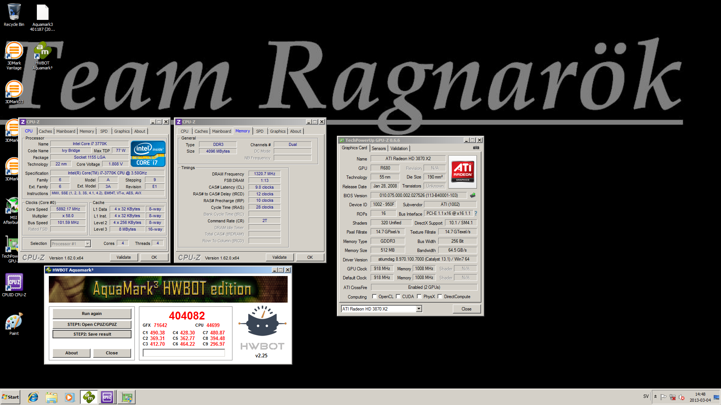This screenshot has width=721, height=405.
Task: Click Validate in the left CPU-Z window
Action: 124,257
